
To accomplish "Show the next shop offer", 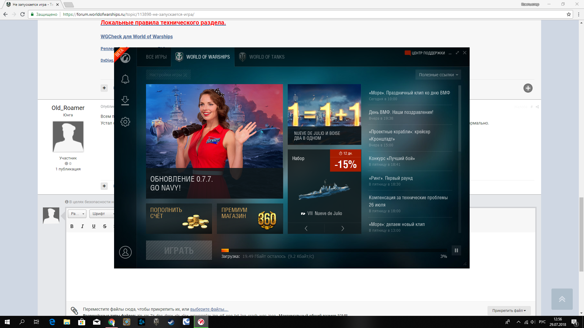I will (x=343, y=228).
